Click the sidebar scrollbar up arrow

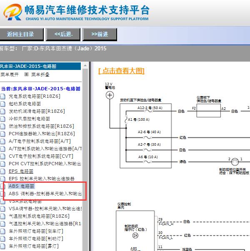(x=85, y=65)
